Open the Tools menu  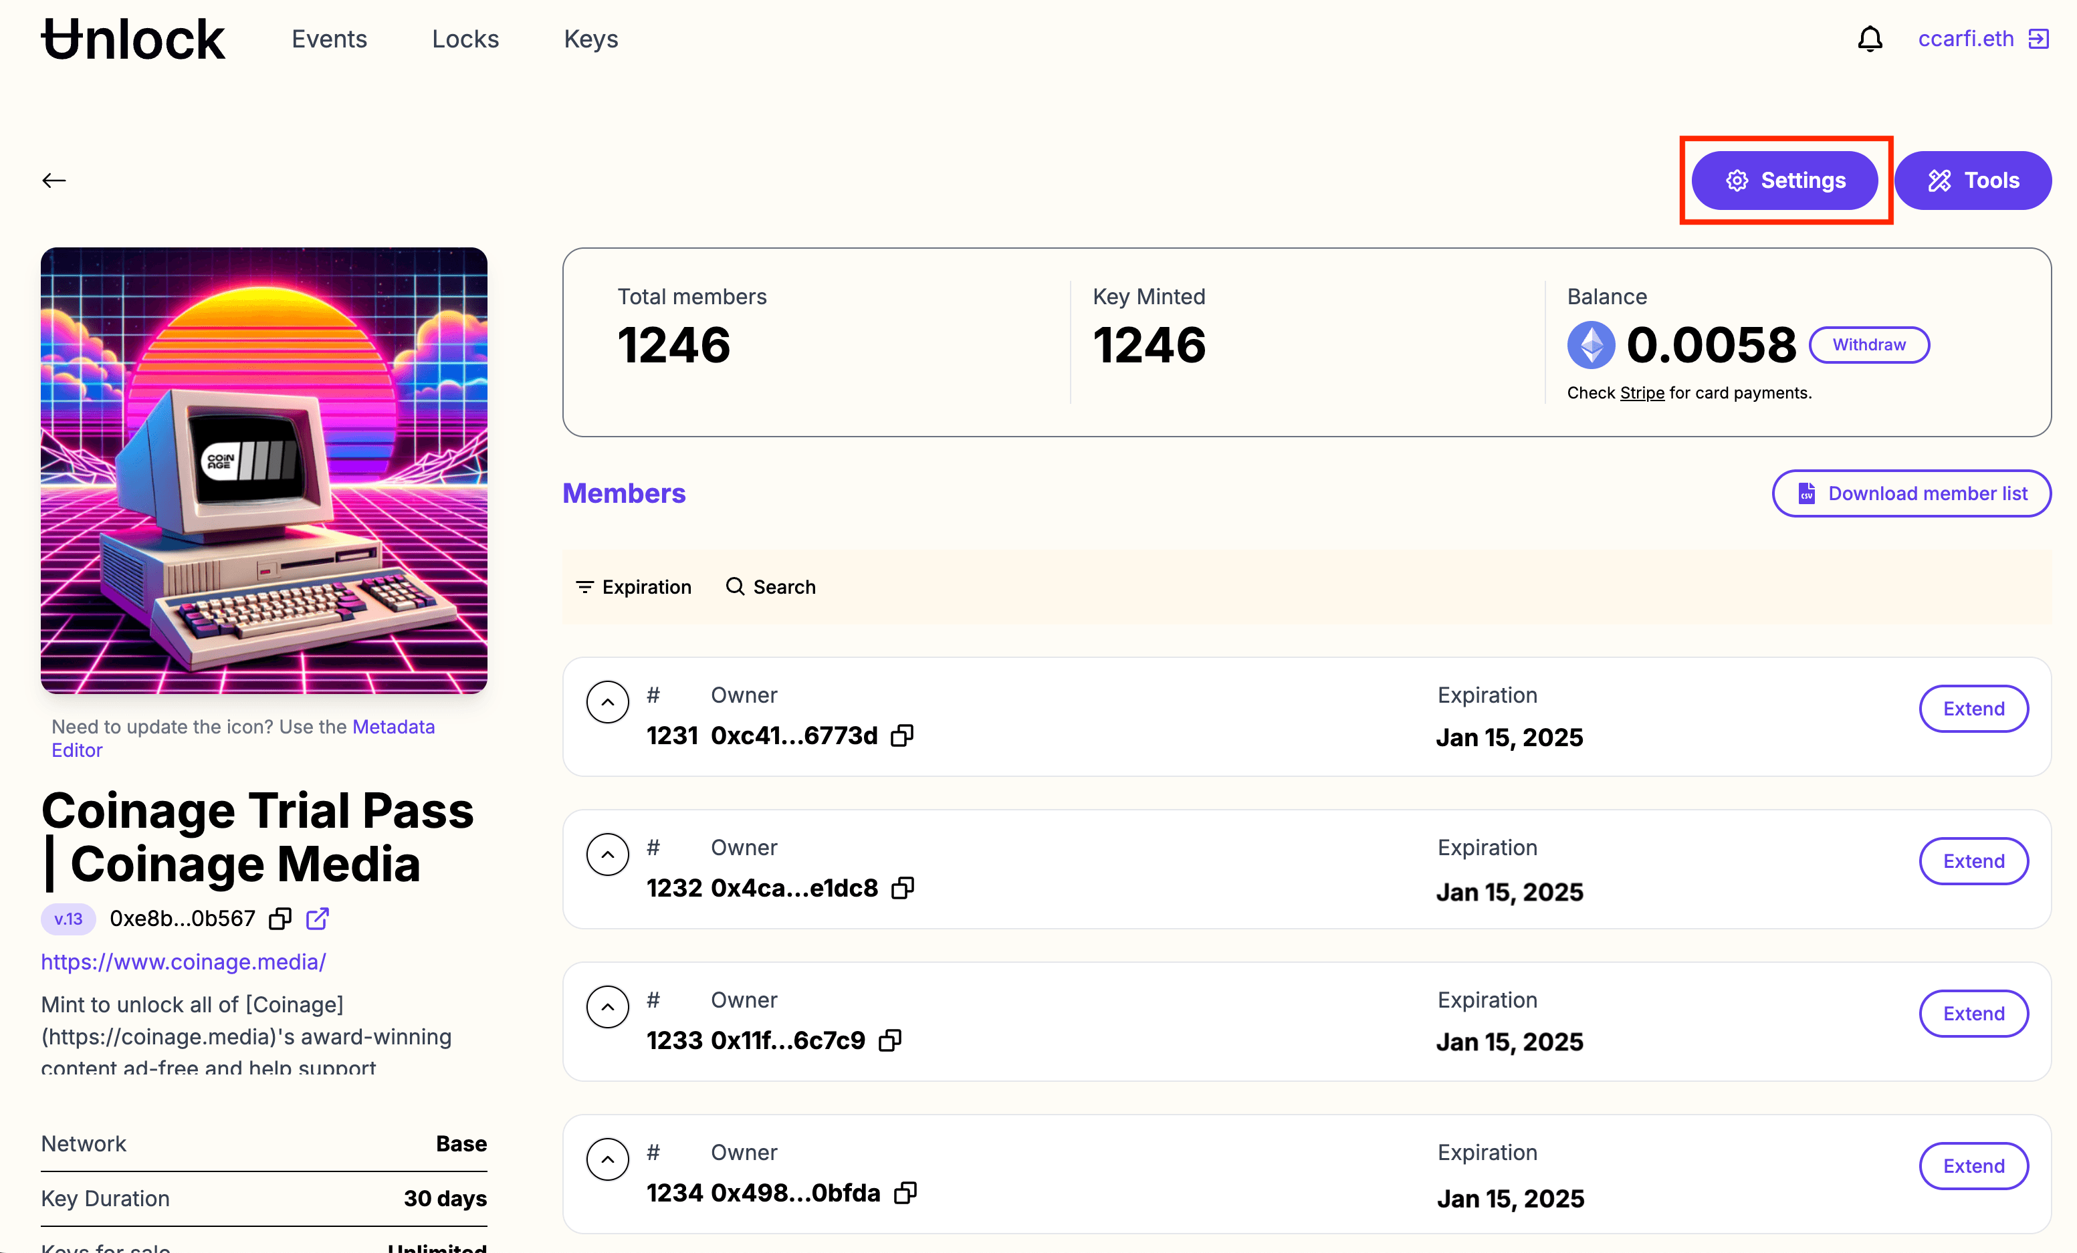[x=1973, y=181]
